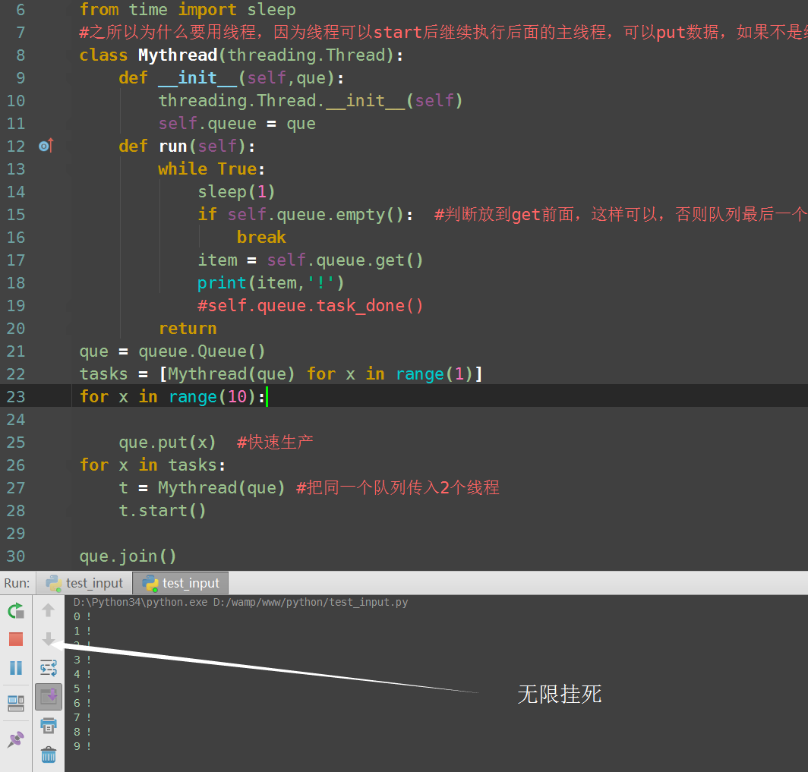This screenshot has width=808, height=772.
Task: Toggle scroll-to-end in the console toolbar
Action: [49, 697]
